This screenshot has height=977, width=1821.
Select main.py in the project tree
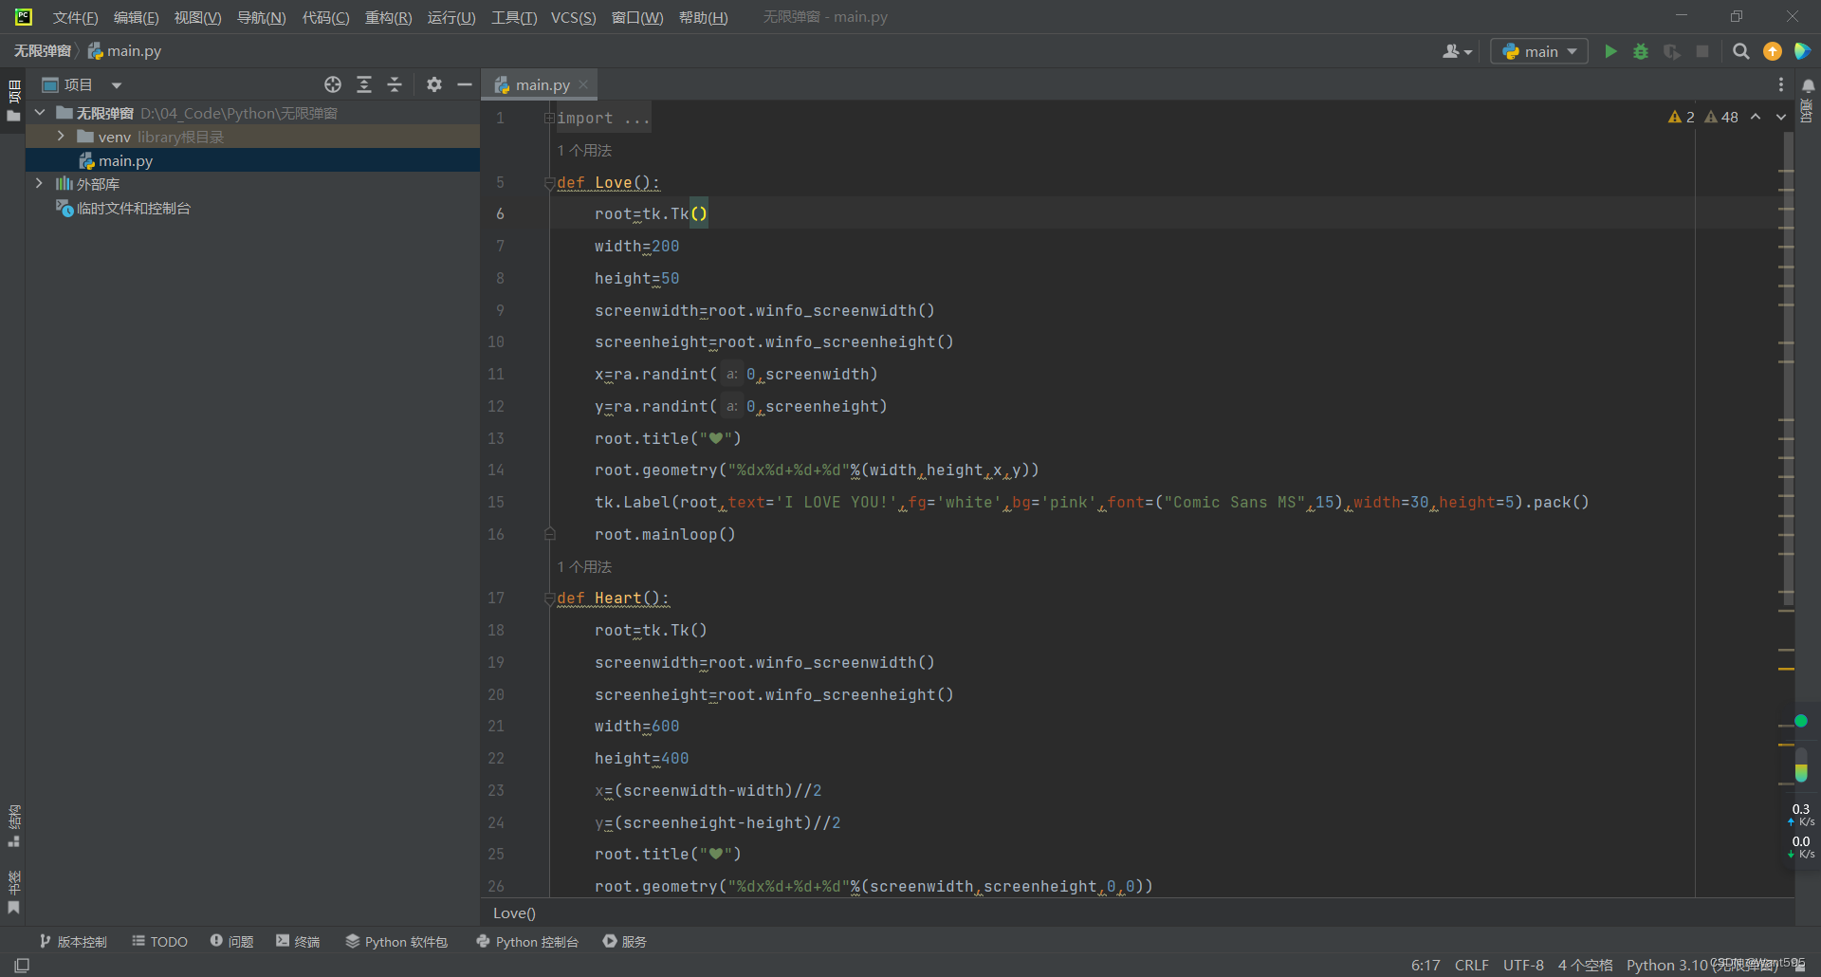pyautogui.click(x=252, y=160)
